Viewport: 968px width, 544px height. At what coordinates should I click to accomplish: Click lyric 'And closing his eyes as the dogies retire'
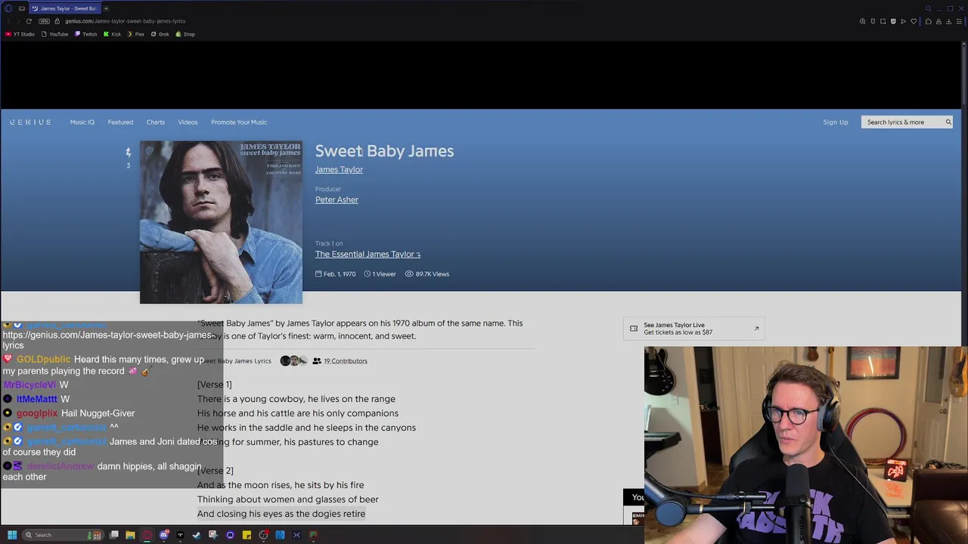[x=281, y=514]
